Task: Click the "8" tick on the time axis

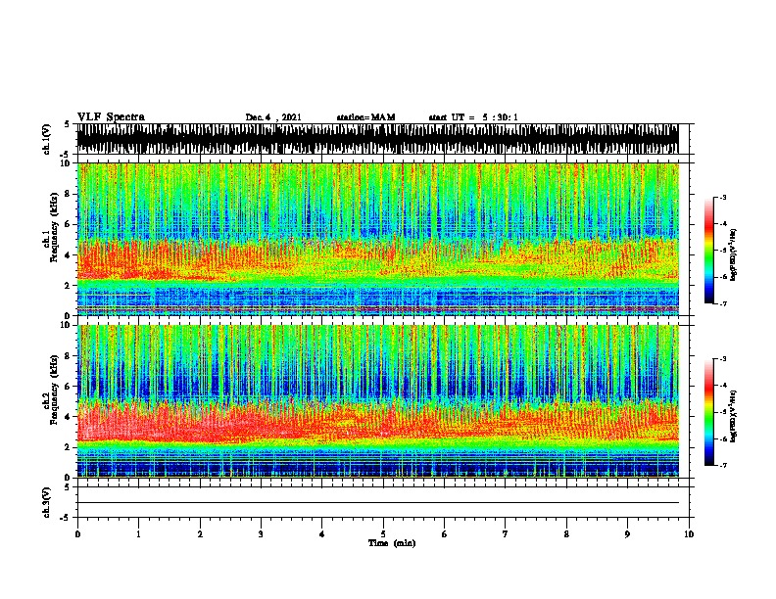Action: (566, 533)
